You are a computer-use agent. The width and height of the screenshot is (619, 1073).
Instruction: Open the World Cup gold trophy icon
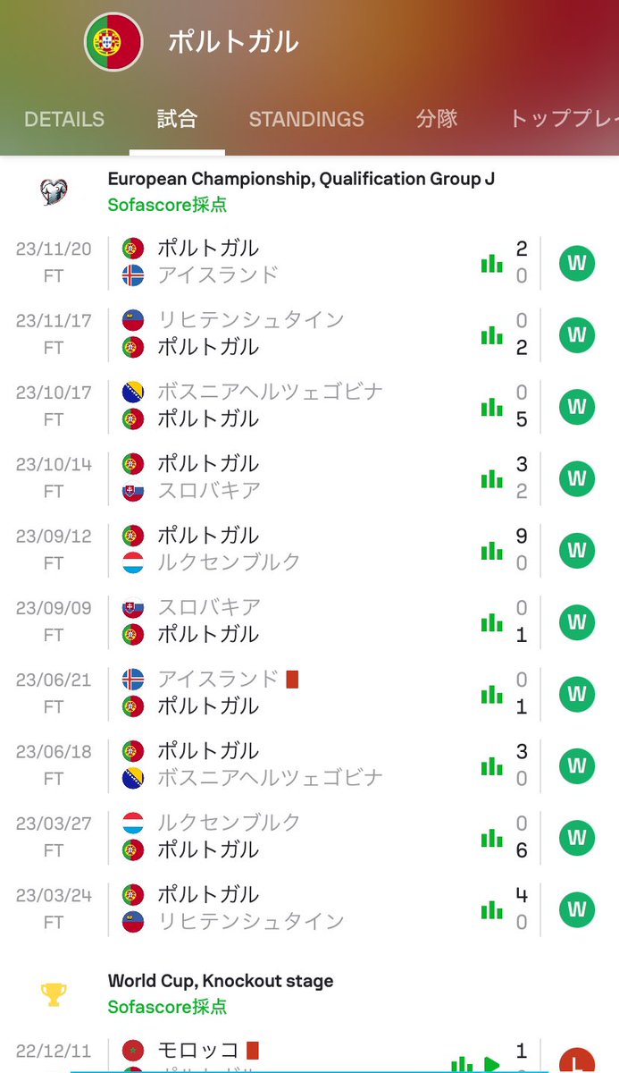coord(54,993)
